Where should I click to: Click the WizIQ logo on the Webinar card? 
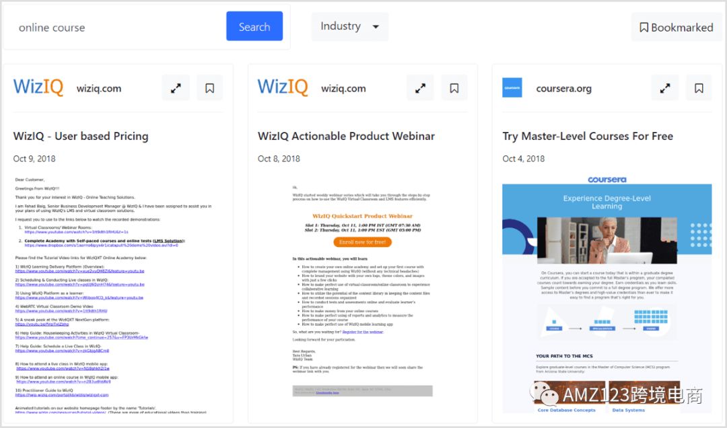pyautogui.click(x=283, y=87)
